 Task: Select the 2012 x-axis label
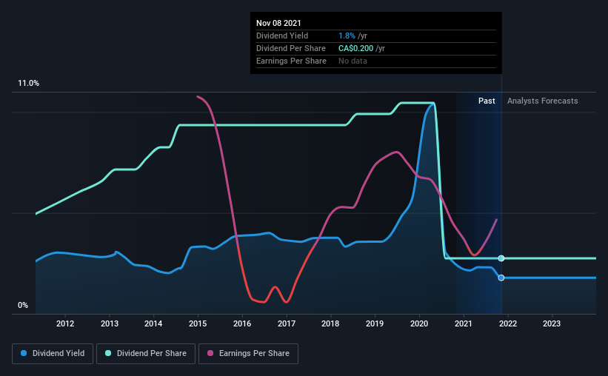coord(65,323)
